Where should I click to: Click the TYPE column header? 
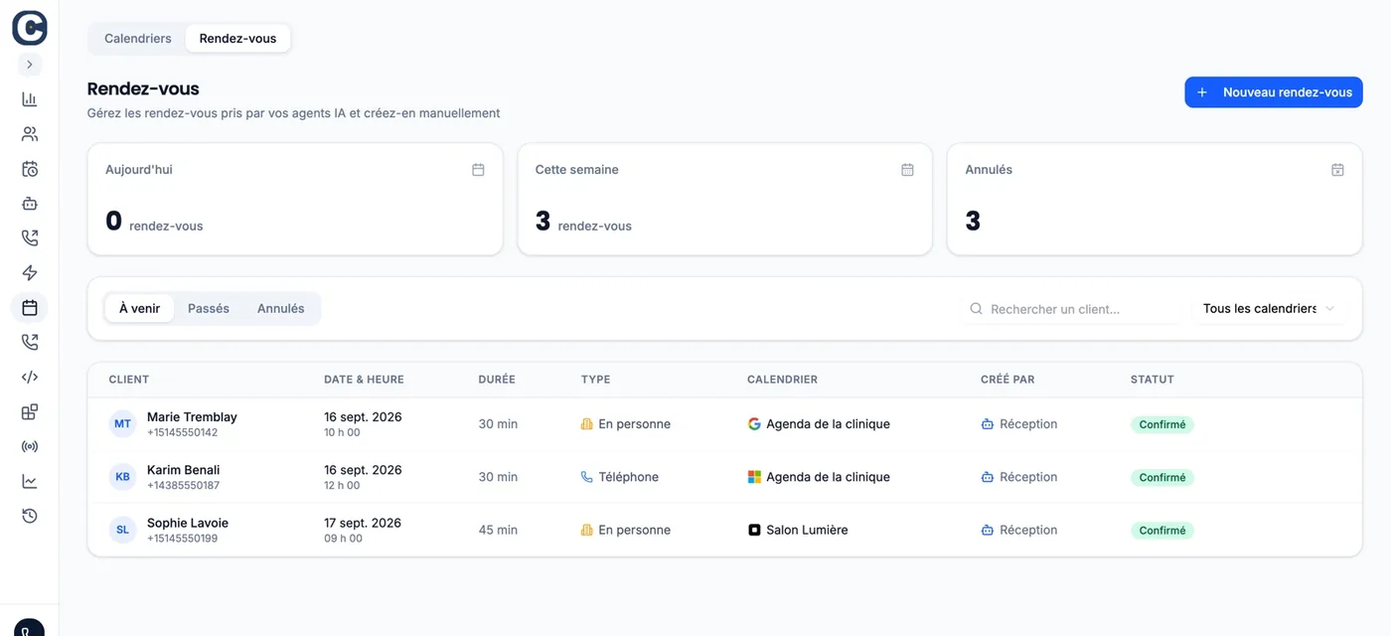[x=596, y=380]
